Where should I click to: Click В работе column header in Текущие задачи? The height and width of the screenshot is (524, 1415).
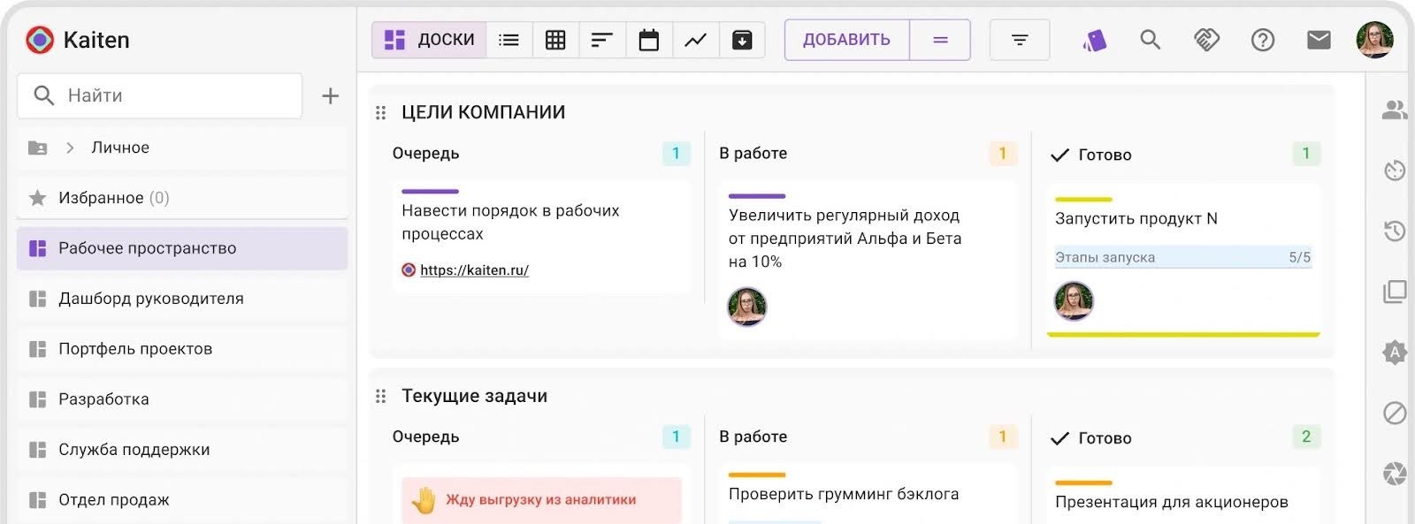(753, 437)
